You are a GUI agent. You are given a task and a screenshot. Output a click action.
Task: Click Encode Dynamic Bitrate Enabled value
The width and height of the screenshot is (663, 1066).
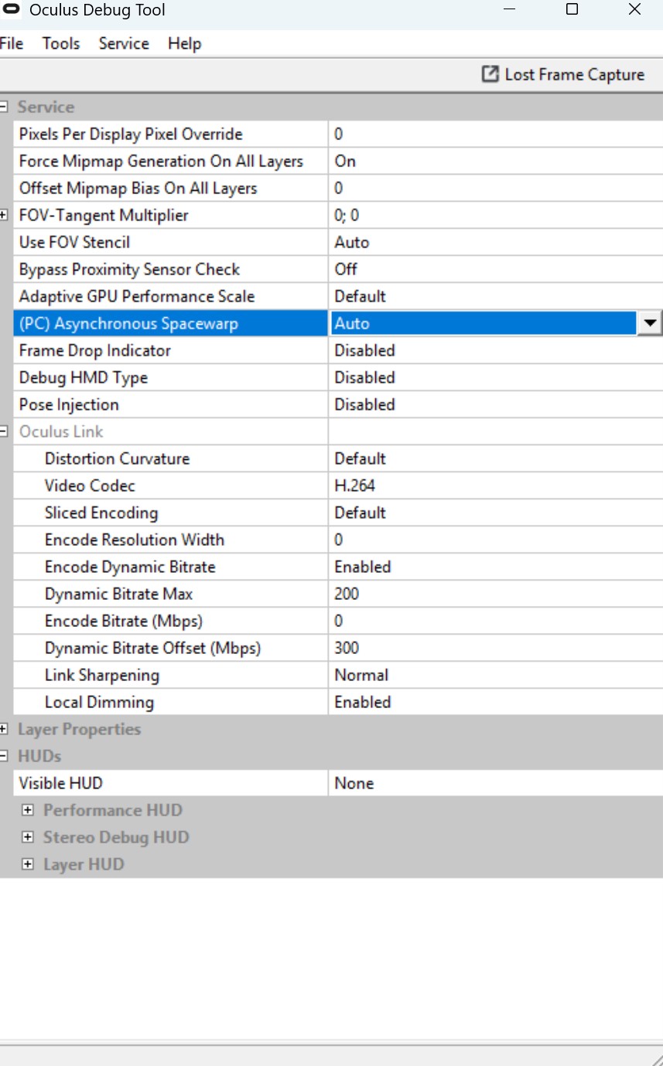(x=495, y=567)
